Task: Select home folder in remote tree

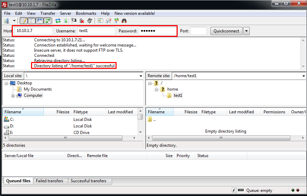Action: click(x=172, y=89)
